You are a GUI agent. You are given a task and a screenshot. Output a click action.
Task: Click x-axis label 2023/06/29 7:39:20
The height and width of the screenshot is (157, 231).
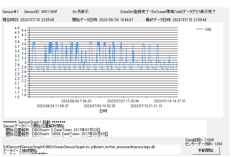click(76, 101)
